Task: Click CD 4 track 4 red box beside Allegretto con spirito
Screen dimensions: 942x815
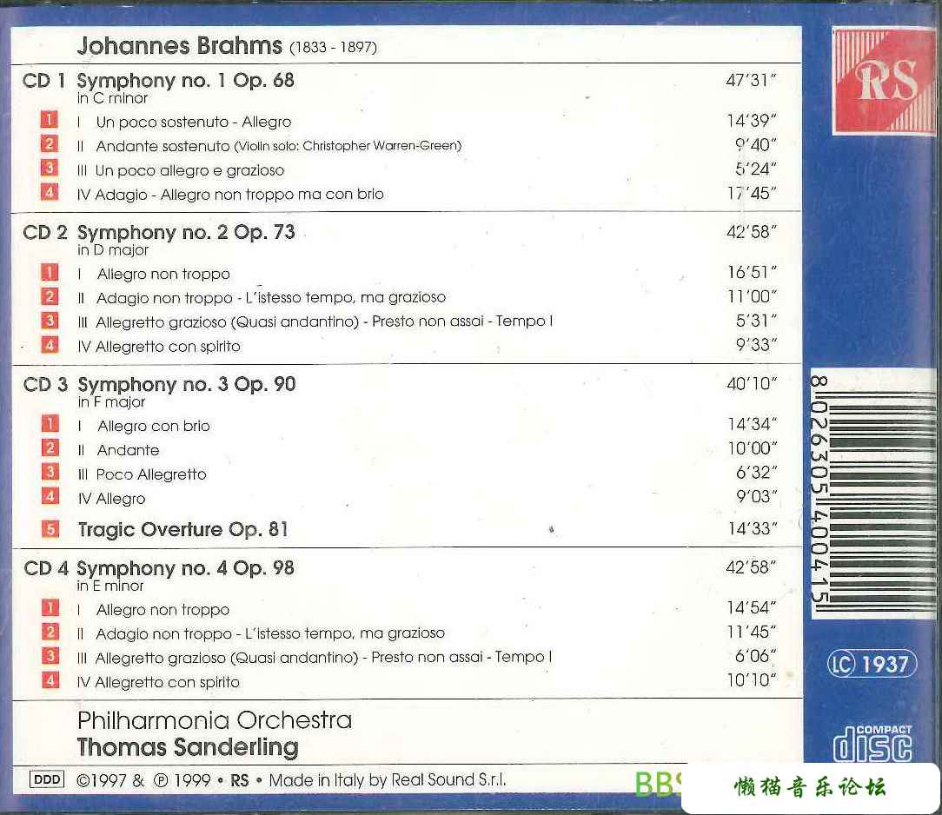Action: coord(50,679)
